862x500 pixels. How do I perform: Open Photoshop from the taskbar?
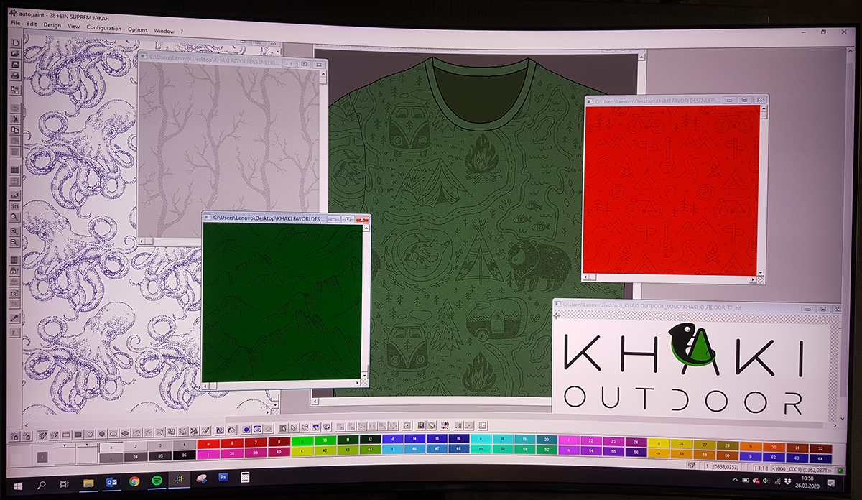223,478
